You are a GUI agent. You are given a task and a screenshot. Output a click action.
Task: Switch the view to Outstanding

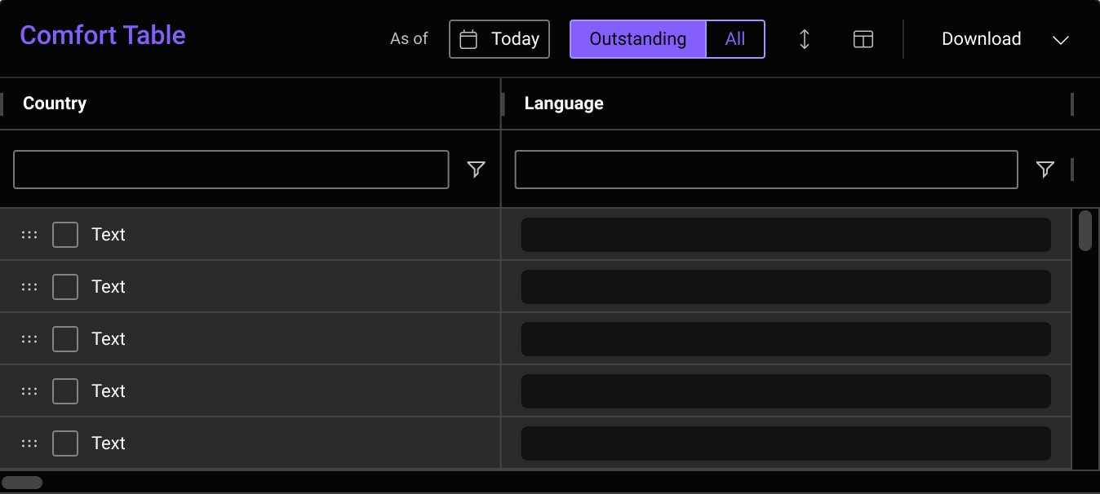point(637,39)
